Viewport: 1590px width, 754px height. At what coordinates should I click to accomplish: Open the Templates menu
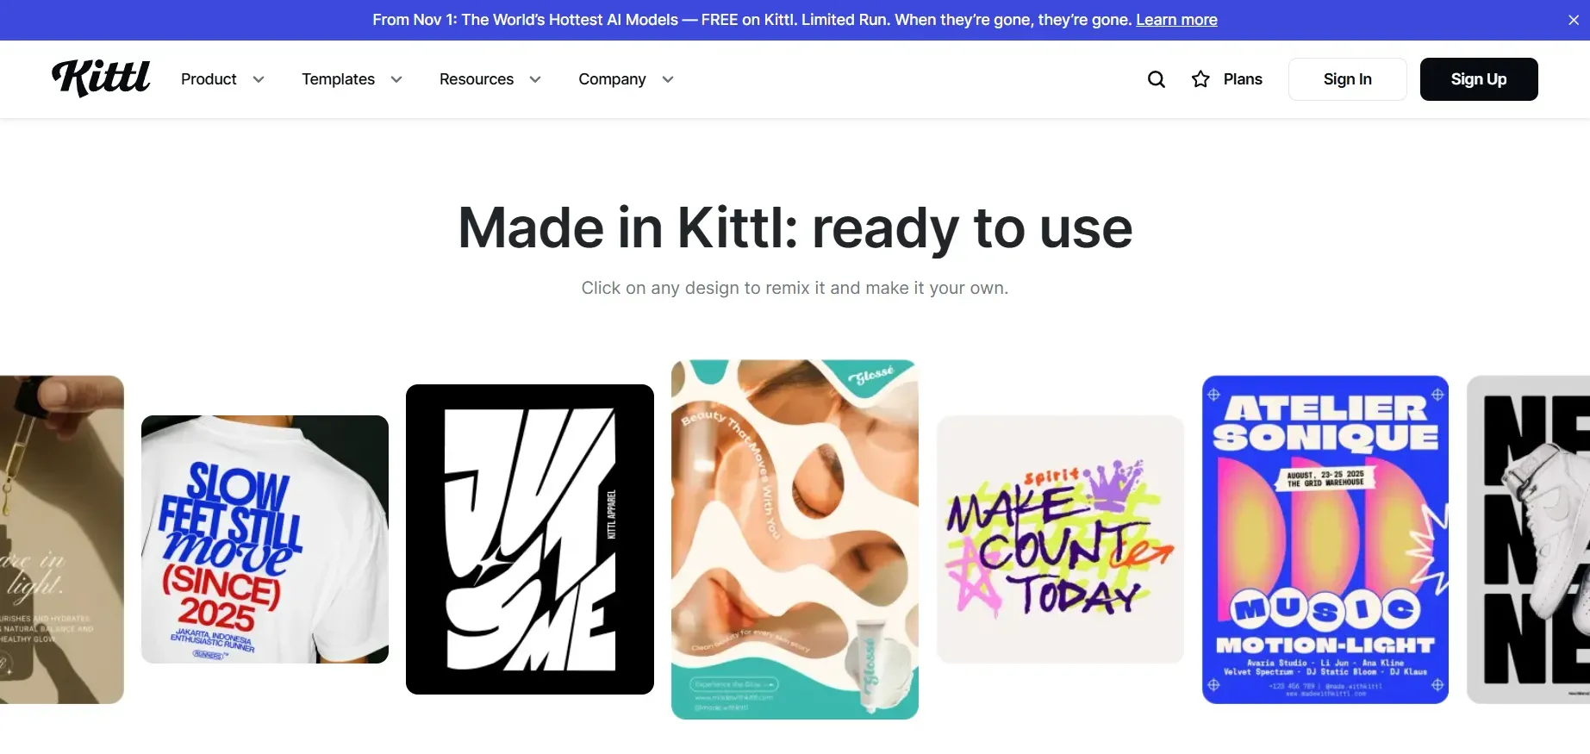338,79
